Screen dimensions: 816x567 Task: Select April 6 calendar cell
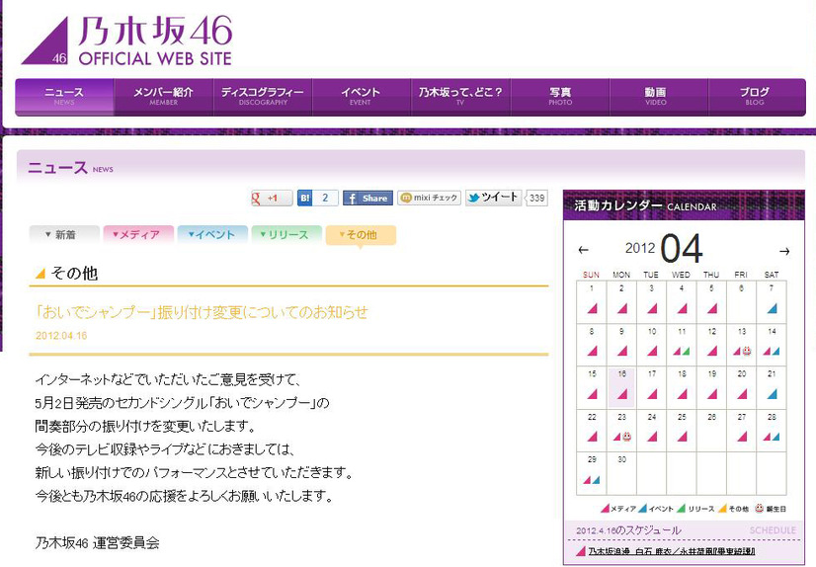tap(742, 302)
